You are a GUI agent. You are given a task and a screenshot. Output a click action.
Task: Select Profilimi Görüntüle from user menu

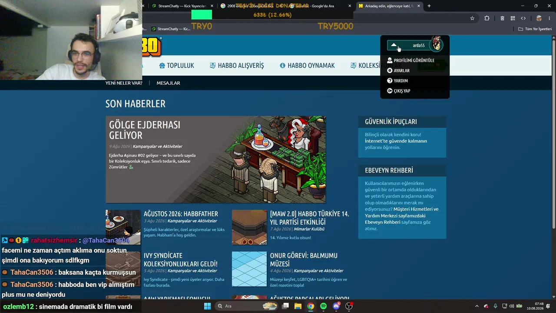click(410, 60)
